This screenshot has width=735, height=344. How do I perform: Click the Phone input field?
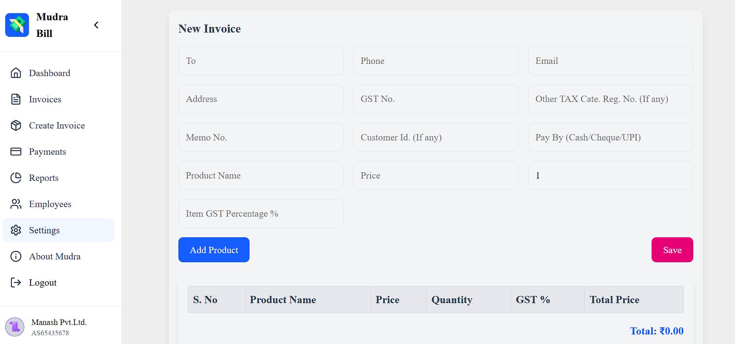[x=435, y=61]
